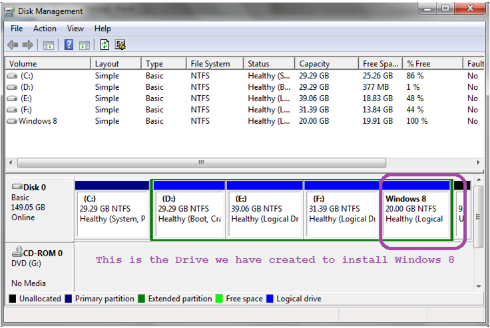
Task: Toggle the Show/Hide Console Tree icon
Action: 49,45
